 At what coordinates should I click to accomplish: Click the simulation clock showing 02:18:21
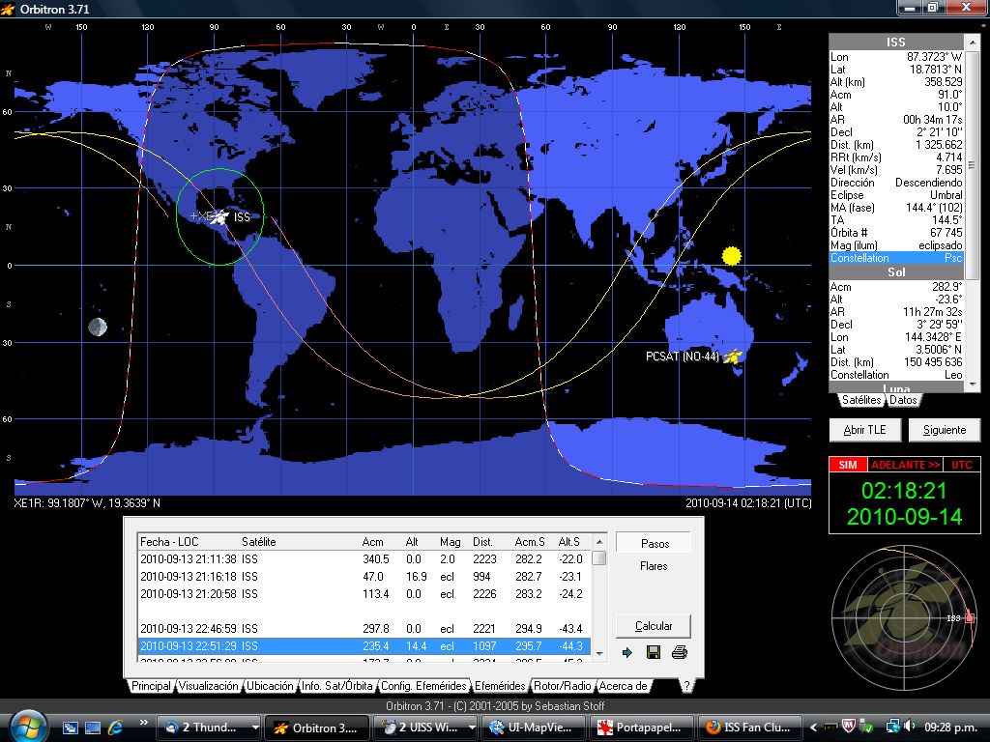click(x=904, y=491)
